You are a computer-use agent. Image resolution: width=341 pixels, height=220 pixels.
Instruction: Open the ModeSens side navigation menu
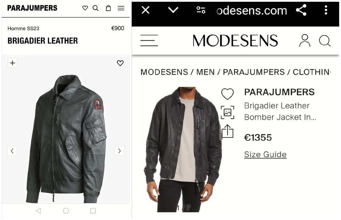point(149,40)
